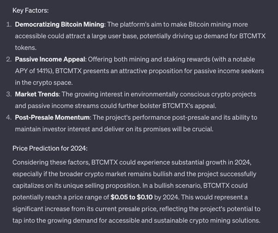The height and width of the screenshot is (233, 278).
Task: Click the bold '$0.05 to $0.10' price range
Action: [x=131, y=197]
